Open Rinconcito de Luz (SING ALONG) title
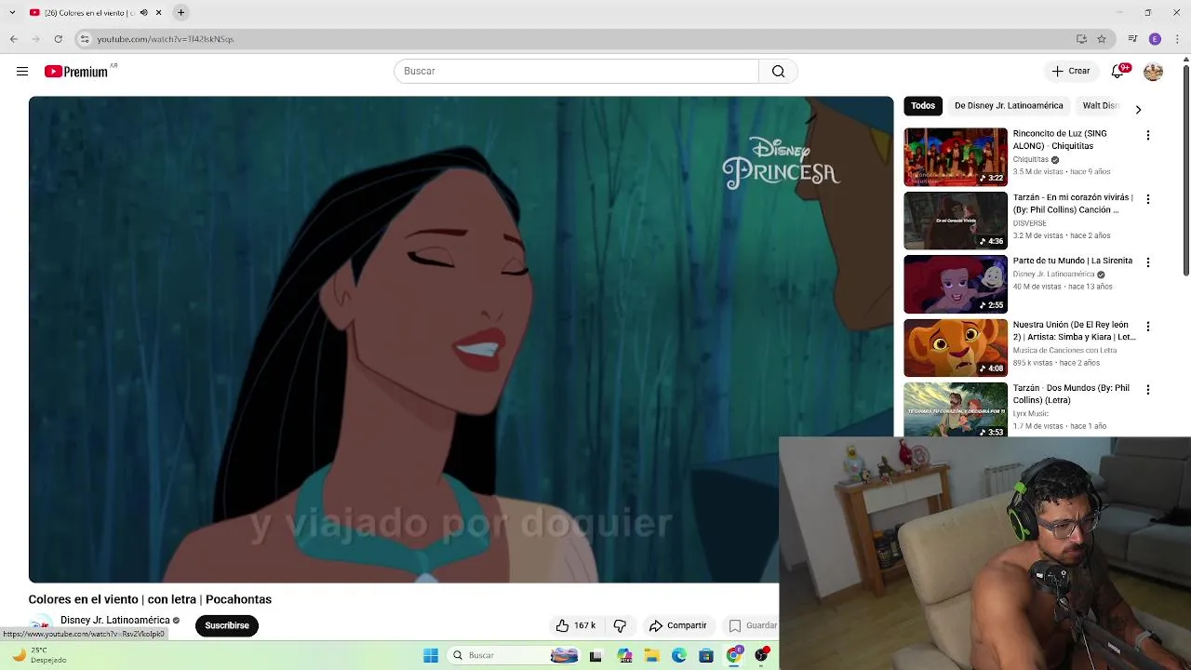 [x=1060, y=140]
